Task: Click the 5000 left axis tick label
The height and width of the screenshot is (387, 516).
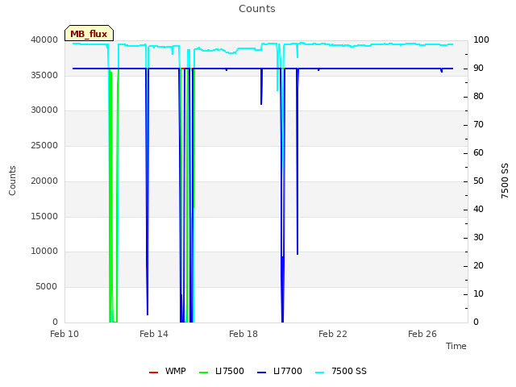Action: click(x=47, y=287)
